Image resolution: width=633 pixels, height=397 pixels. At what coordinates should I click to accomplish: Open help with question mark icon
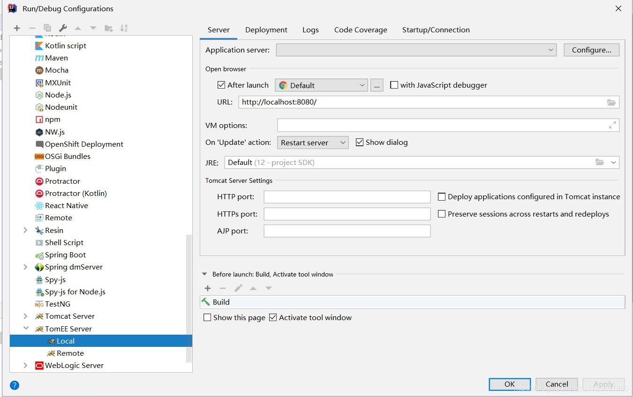[15, 385]
